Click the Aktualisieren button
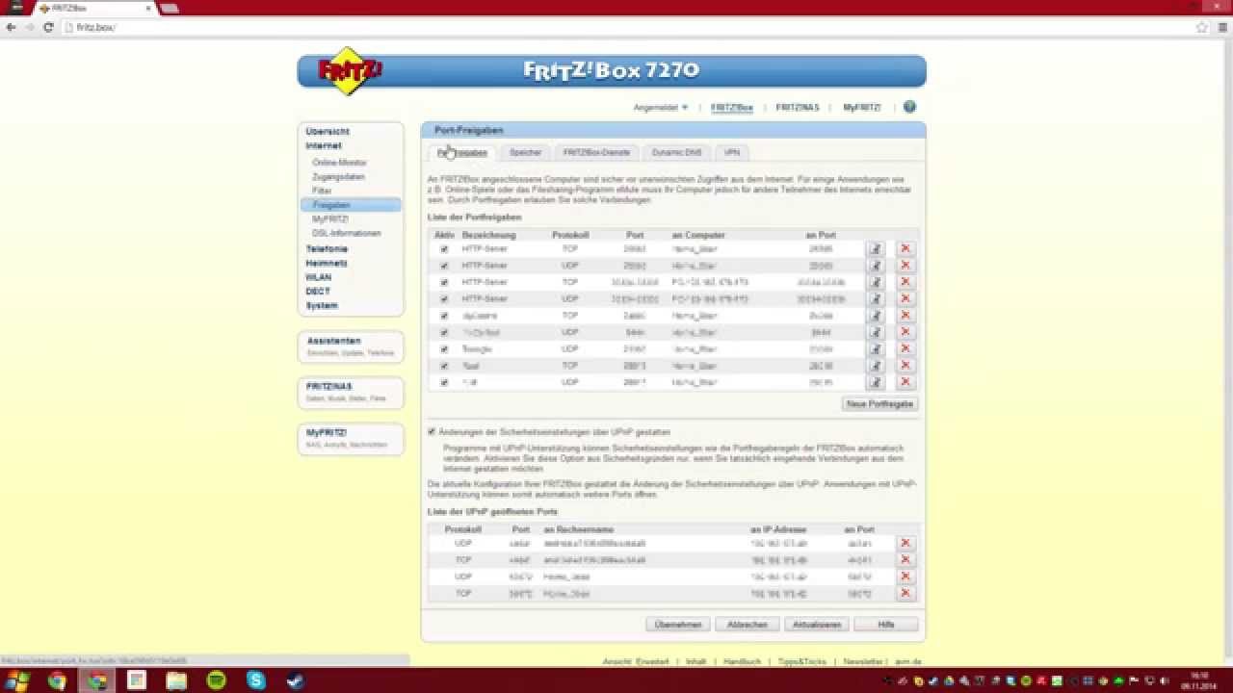Image resolution: width=1233 pixels, height=693 pixels. pos(817,625)
